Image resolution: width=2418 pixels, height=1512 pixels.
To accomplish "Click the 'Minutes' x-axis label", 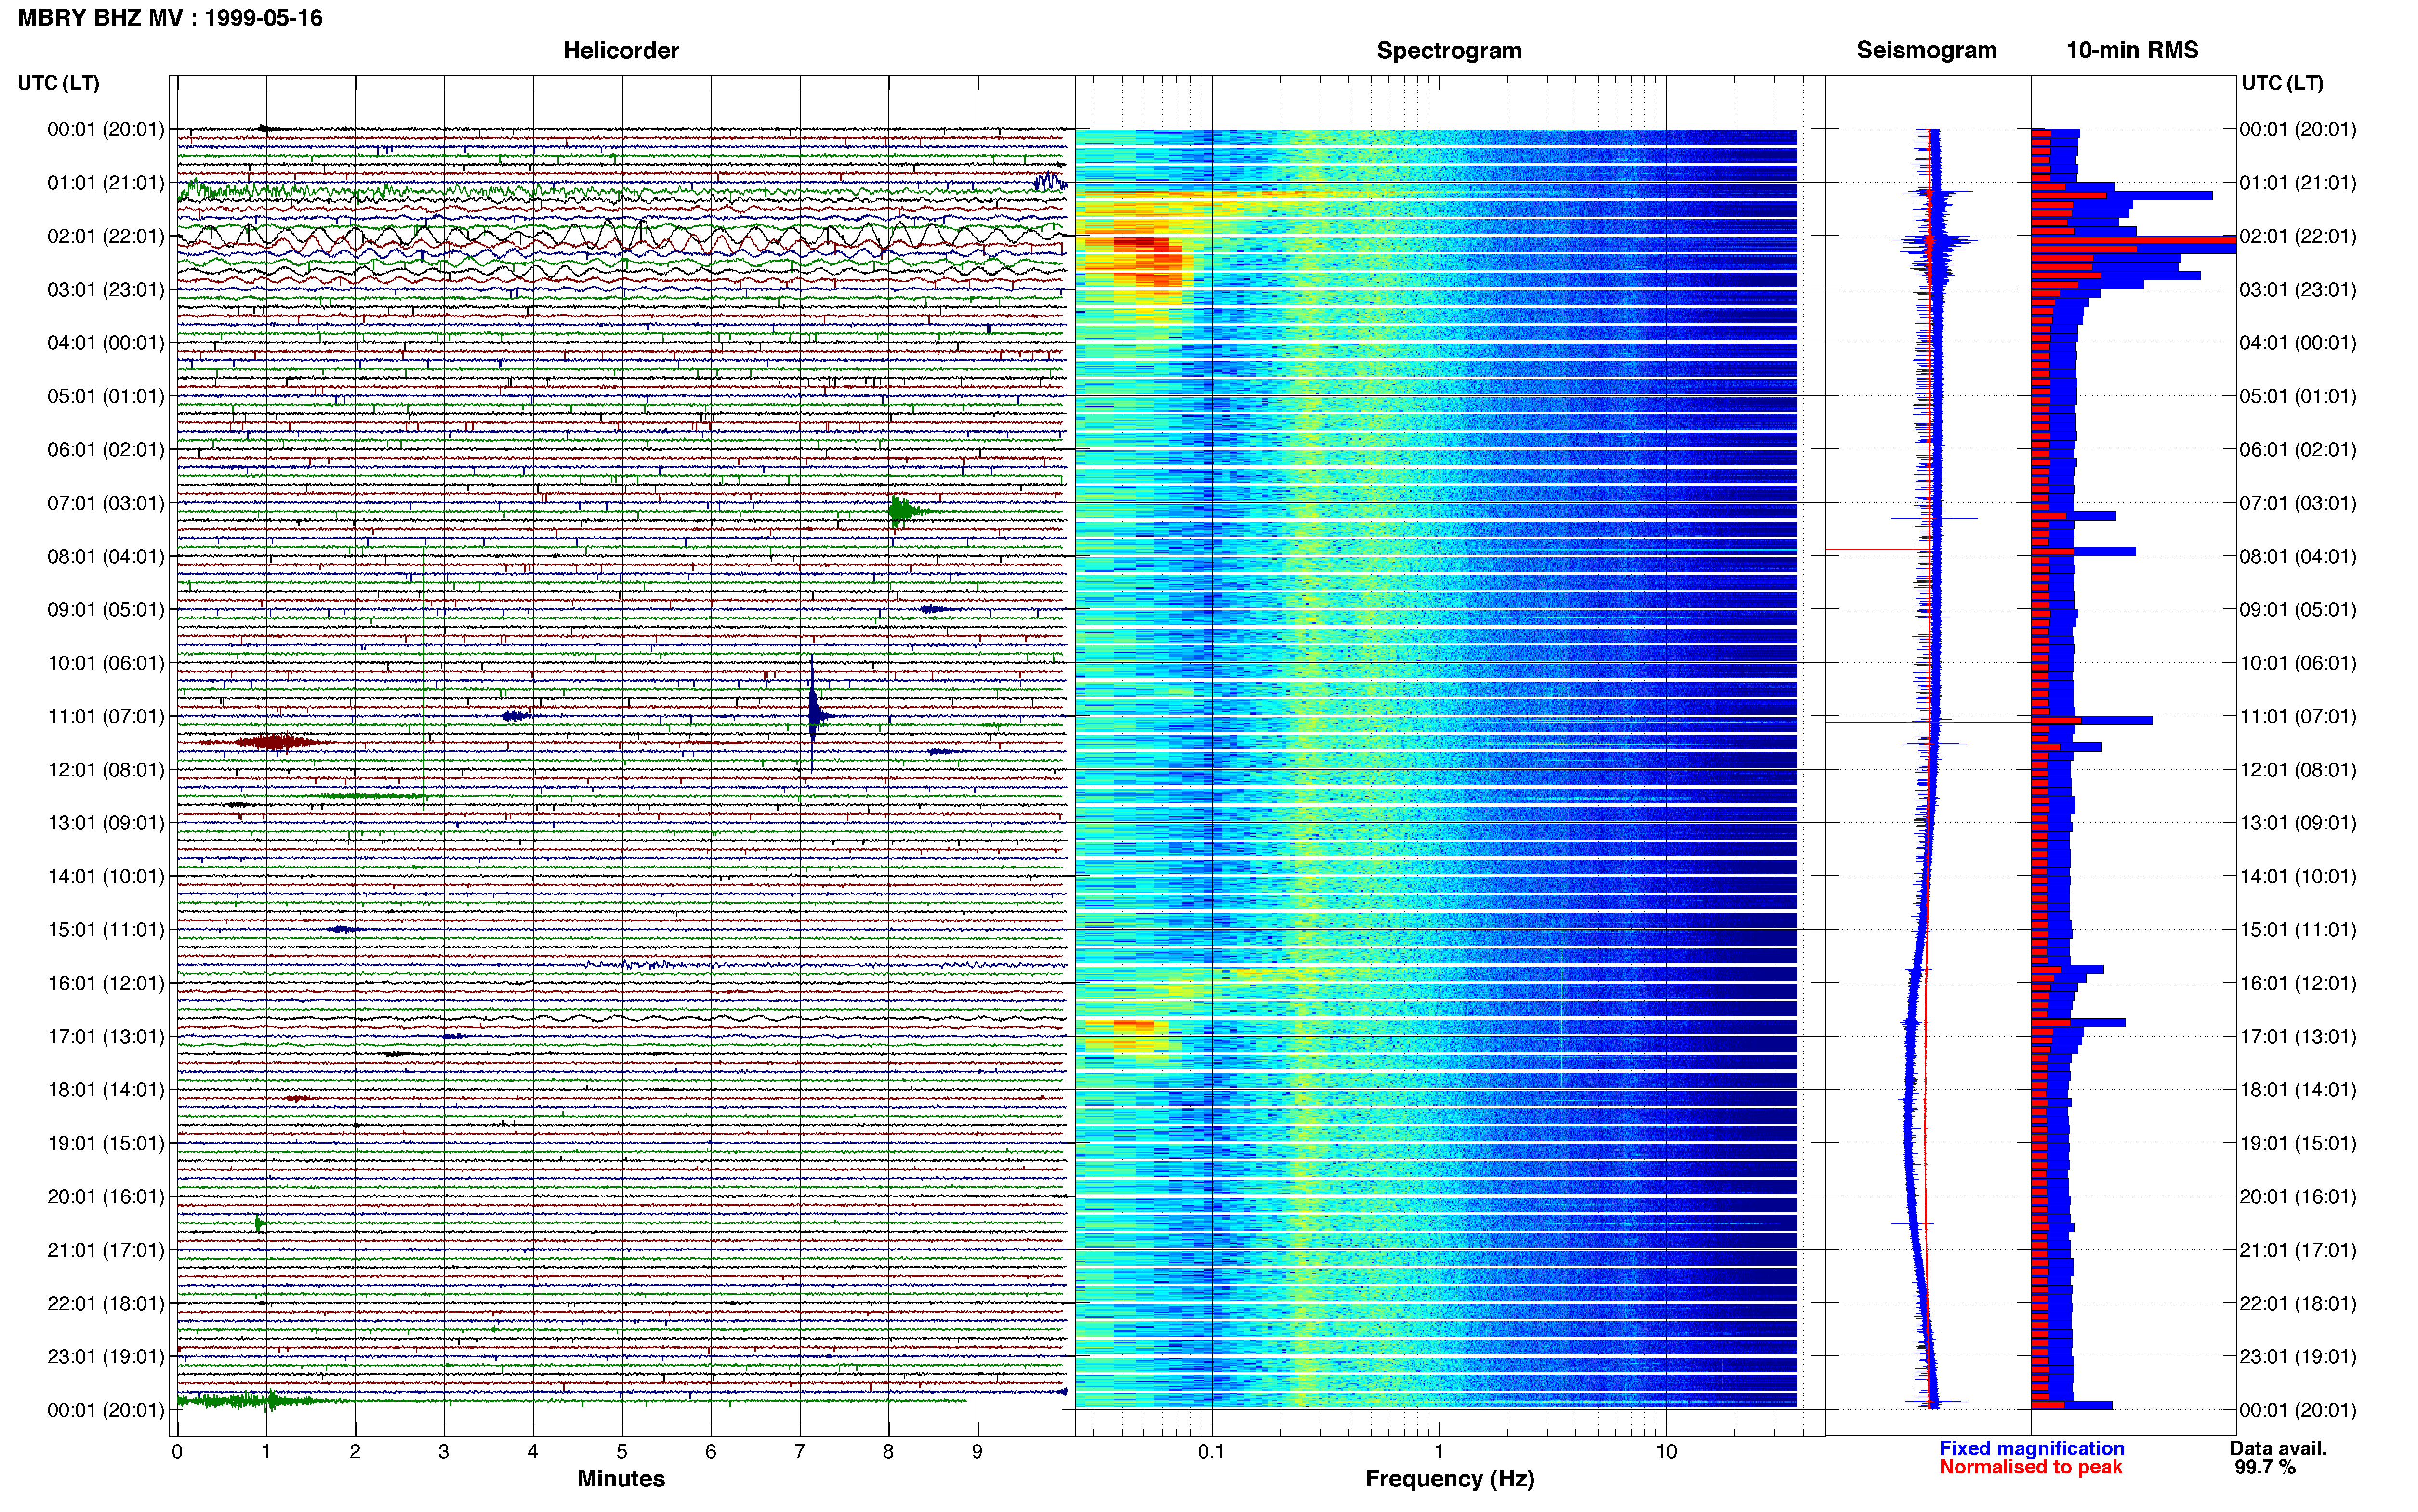I will pos(621,1479).
